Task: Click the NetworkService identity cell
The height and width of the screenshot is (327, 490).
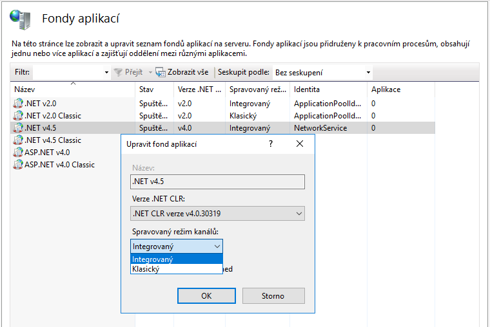Action: (x=320, y=128)
